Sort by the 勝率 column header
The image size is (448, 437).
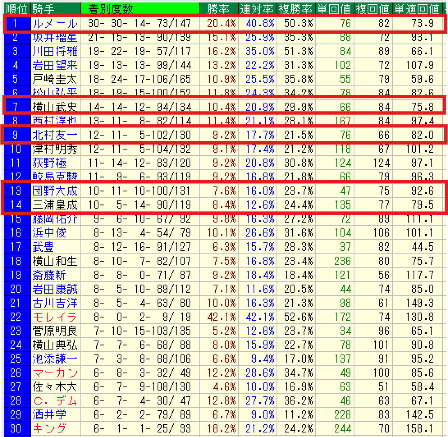click(218, 8)
